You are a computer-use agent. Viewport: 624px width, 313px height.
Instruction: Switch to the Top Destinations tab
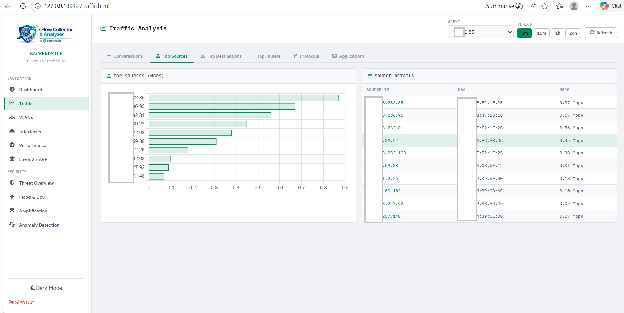tap(221, 56)
